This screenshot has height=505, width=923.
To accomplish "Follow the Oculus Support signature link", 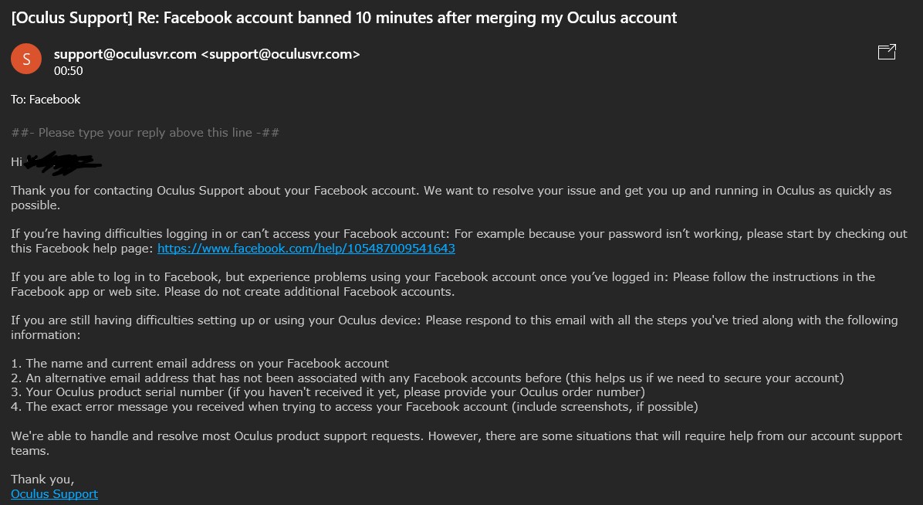I will click(x=54, y=493).
